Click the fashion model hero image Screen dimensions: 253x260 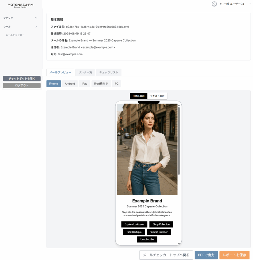[147, 149]
